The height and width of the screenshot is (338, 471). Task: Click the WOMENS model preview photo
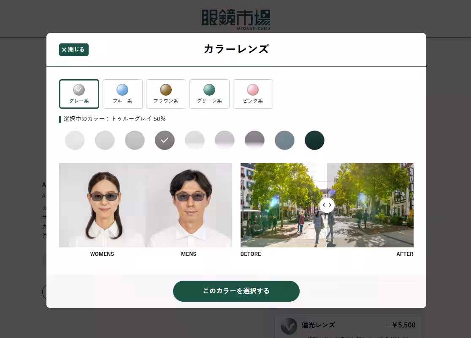point(103,205)
